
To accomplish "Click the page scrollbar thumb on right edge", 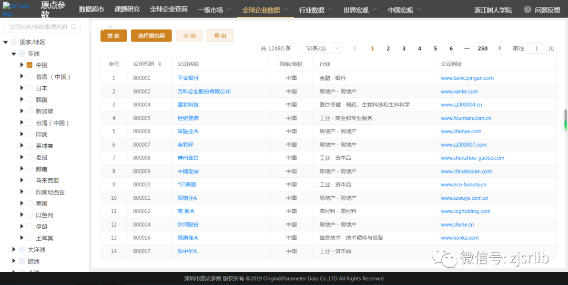I will click(565, 119).
